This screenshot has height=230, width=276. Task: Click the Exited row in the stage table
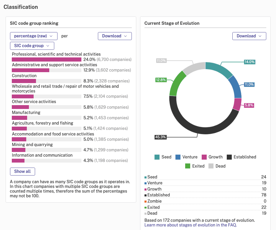tap(205, 207)
